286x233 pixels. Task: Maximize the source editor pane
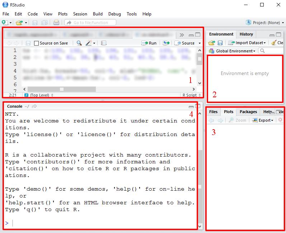point(198,34)
